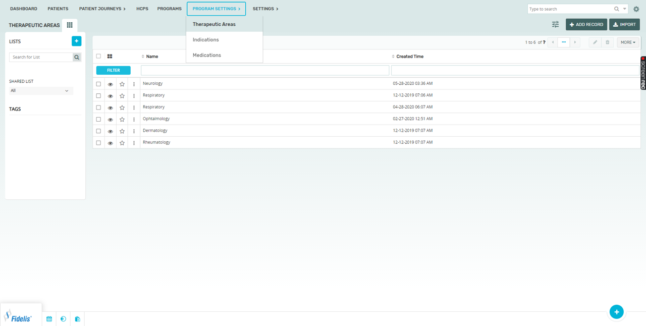Click the pencil edit icon in toolbar
The width and height of the screenshot is (646, 326).
click(595, 42)
